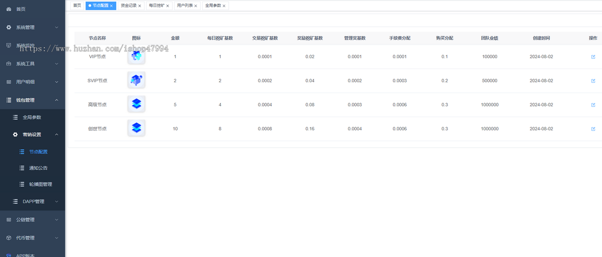602x257 pixels.
Task: Expand the DAPP管理 submenu
Action: click(x=35, y=201)
